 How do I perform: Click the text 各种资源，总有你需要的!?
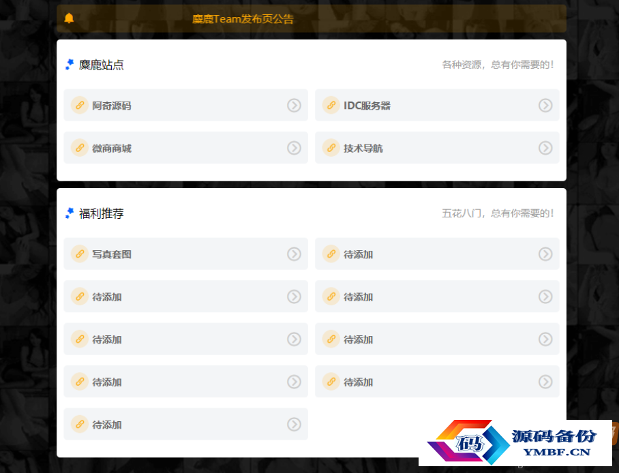[498, 64]
